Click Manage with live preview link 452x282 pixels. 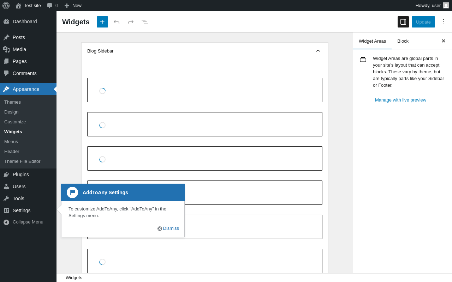point(400,100)
